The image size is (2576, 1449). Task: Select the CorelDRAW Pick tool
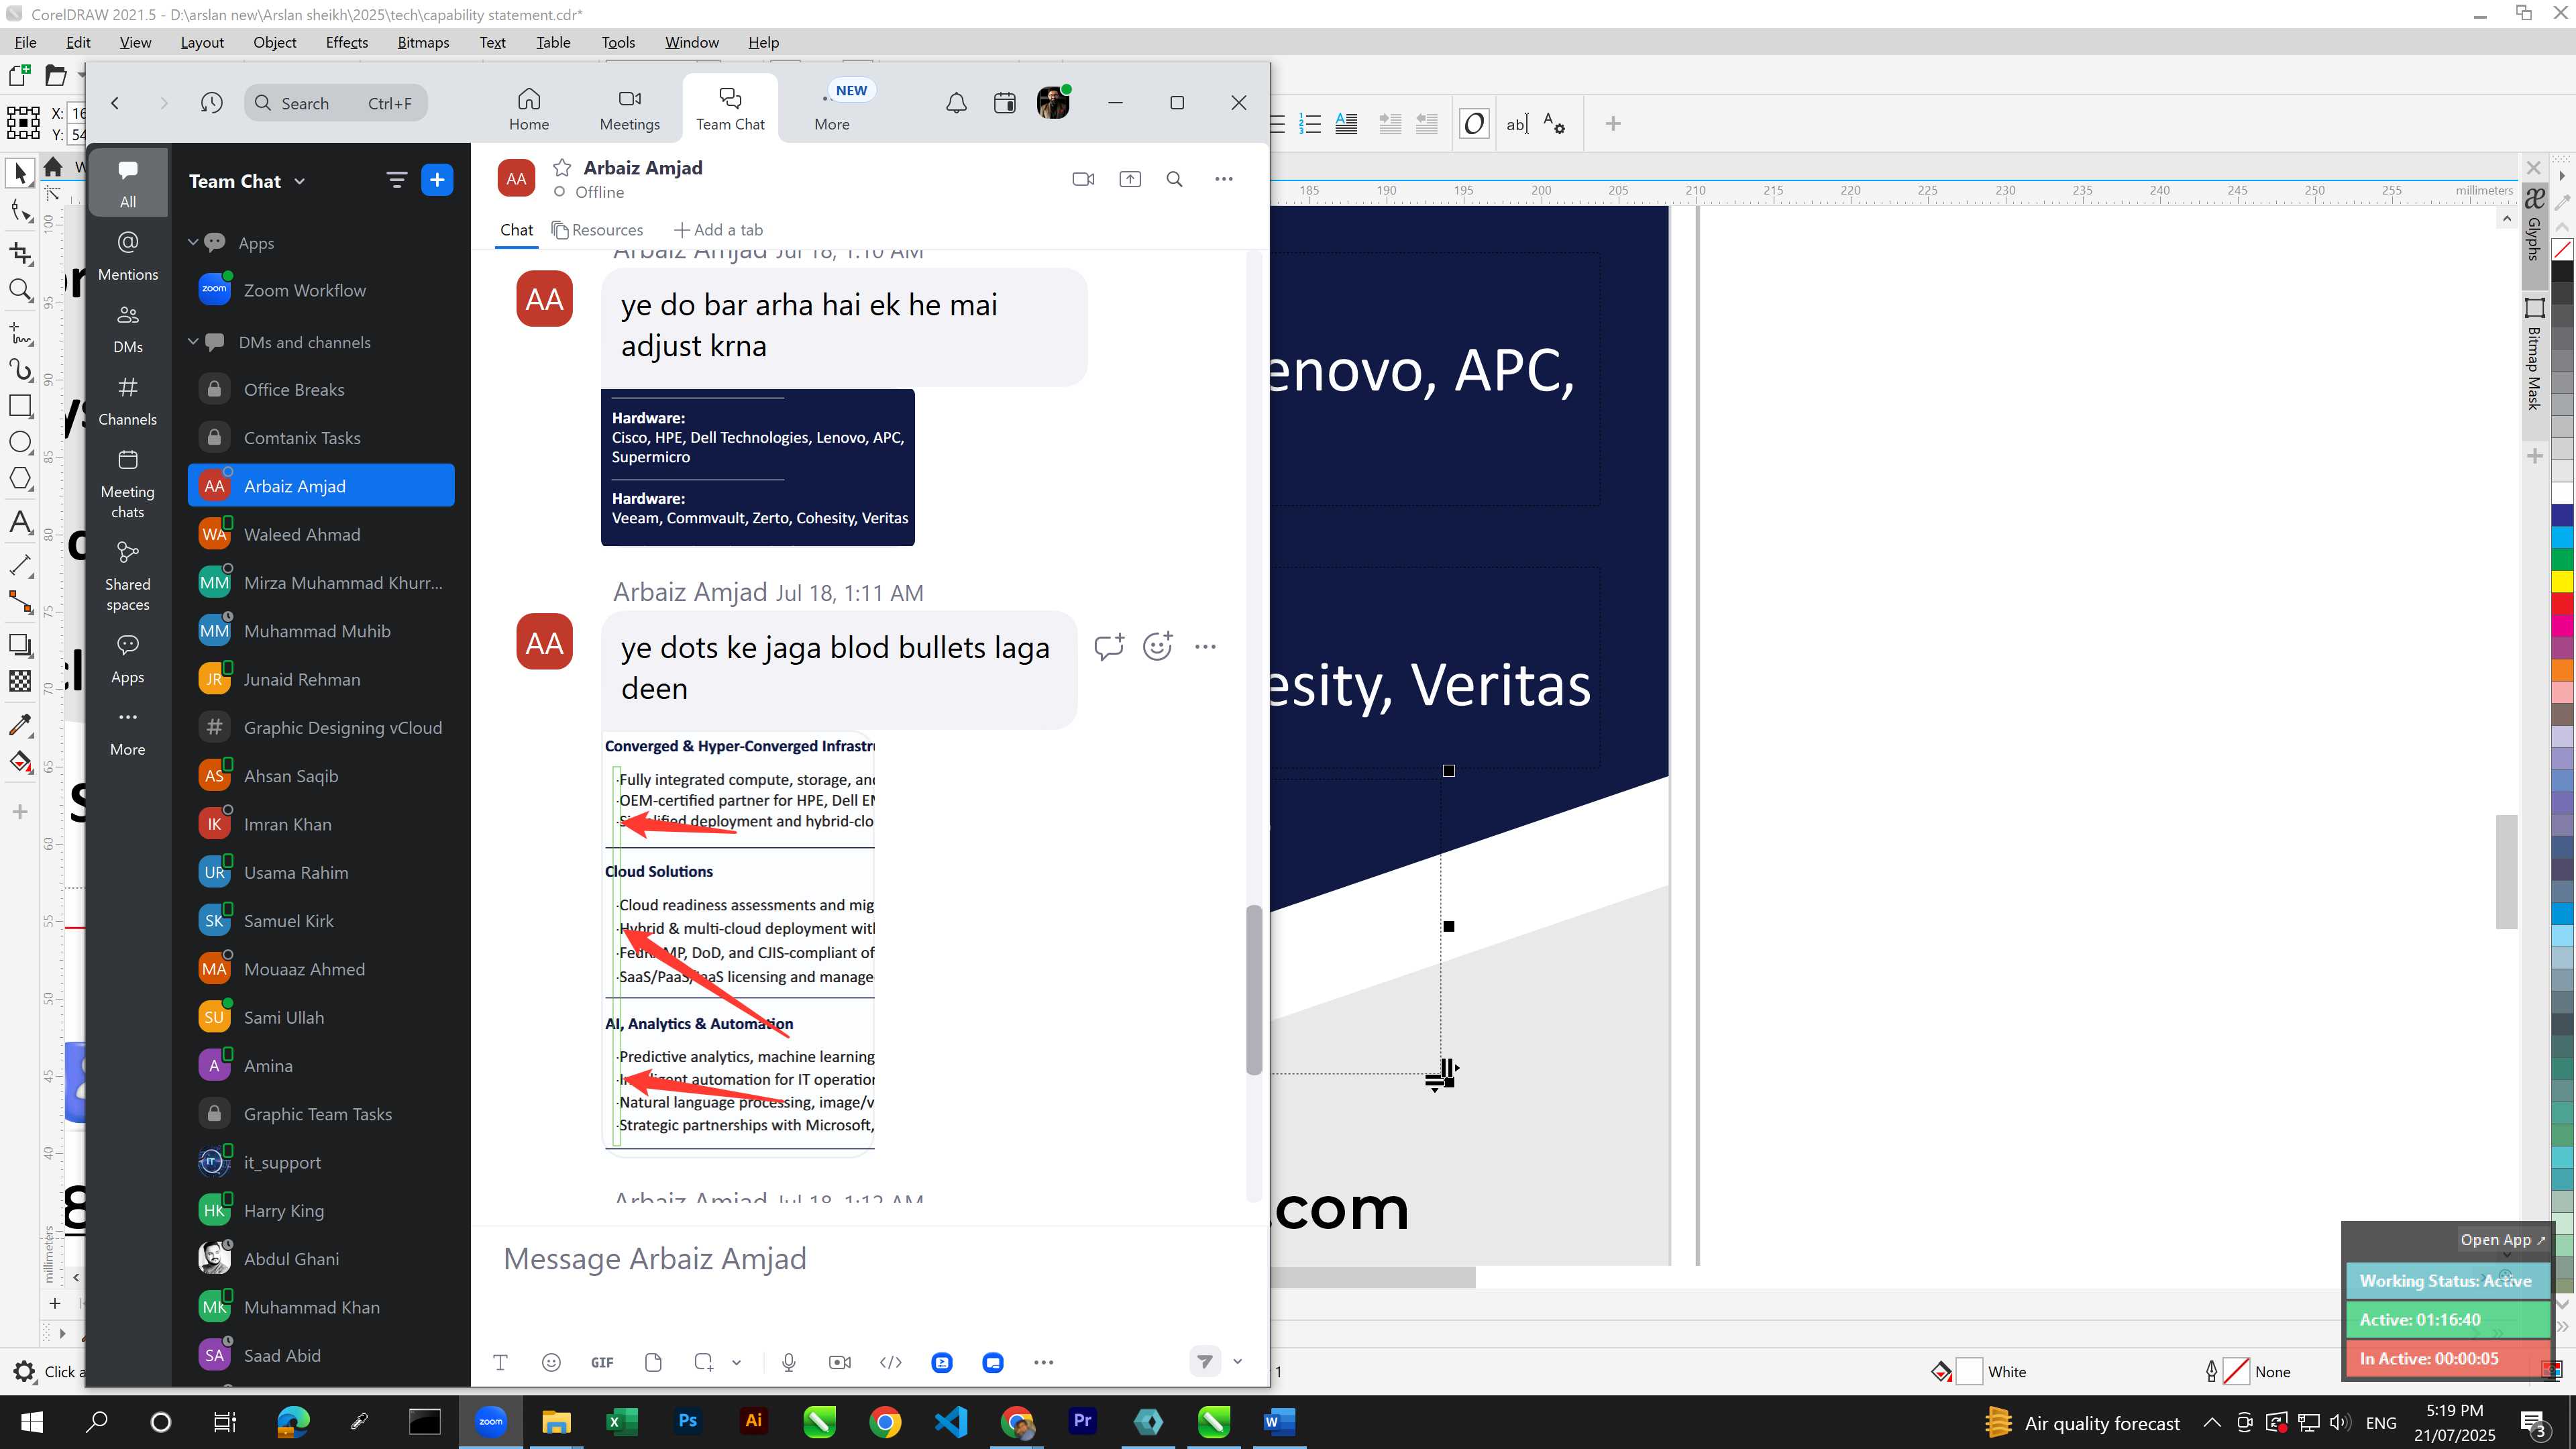pos(20,173)
